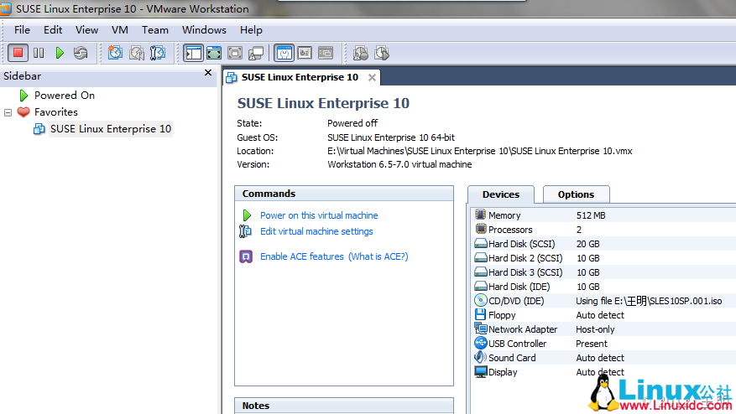The height and width of the screenshot is (414, 736).
Task: Click the Unity mode toolbar icon
Action: point(256,53)
